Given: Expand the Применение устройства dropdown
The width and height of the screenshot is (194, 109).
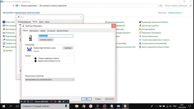Looking at the screenshot, I should pos(50,80).
